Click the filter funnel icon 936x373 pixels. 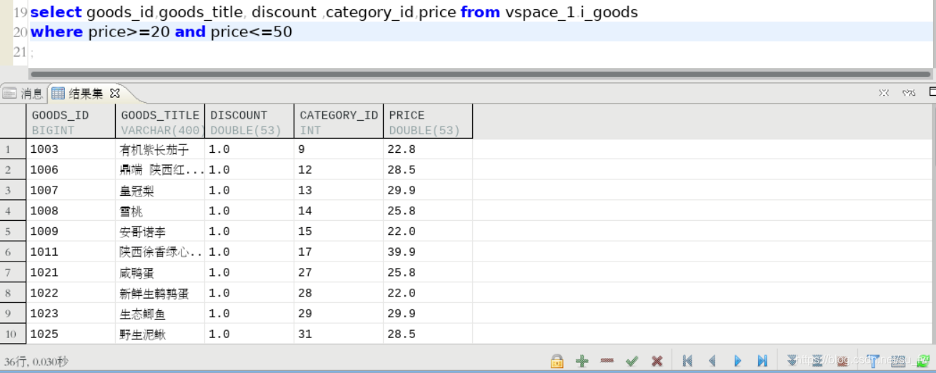coord(873,361)
